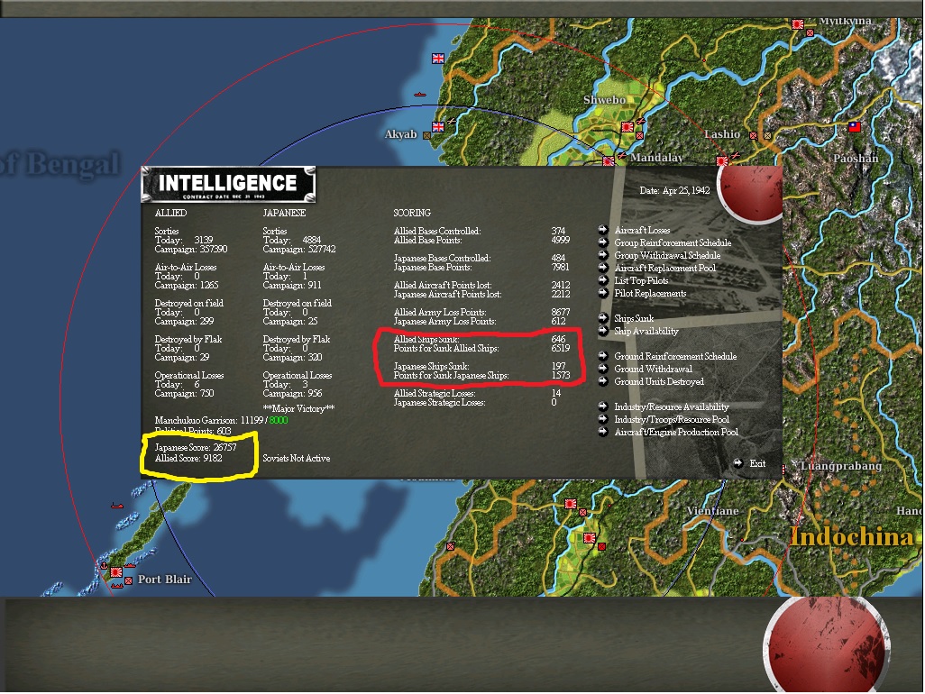The image size is (925, 694).
Task: Click the arrow next to Ships Sunk
Action: (x=603, y=318)
